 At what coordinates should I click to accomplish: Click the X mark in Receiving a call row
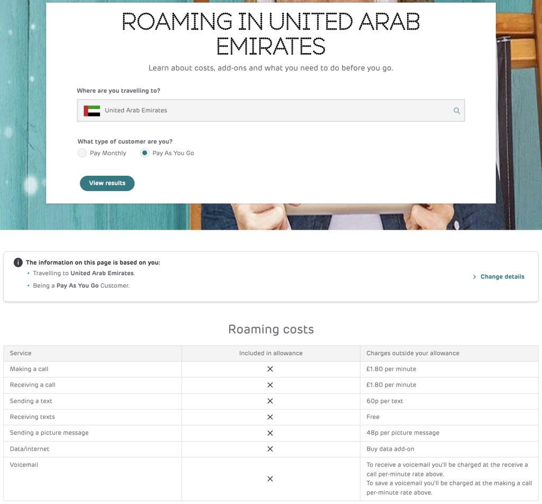pyautogui.click(x=270, y=385)
